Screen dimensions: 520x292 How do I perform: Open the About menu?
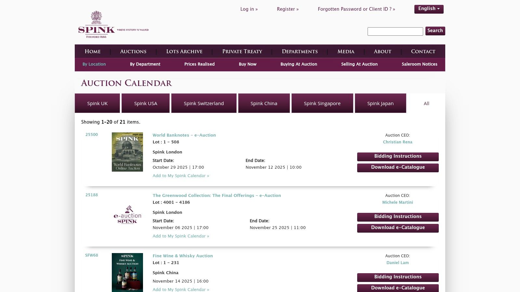[383, 51]
